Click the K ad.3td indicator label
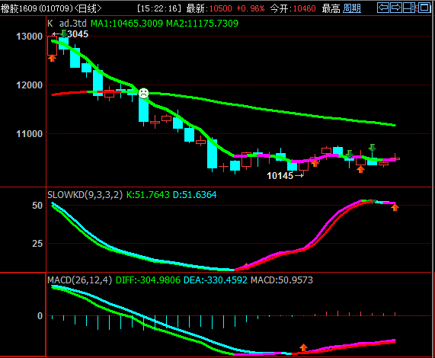 (x=67, y=24)
